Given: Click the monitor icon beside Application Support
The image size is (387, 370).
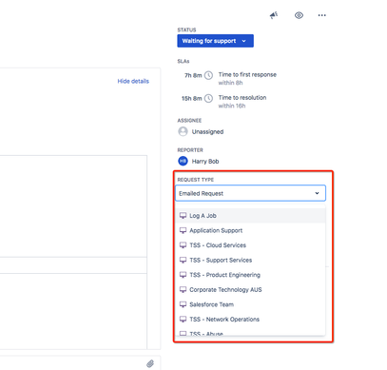Looking at the screenshot, I should coord(183,230).
